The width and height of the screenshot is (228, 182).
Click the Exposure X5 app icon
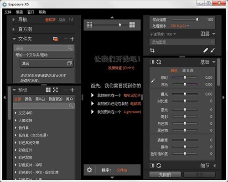click(x=5, y=4)
